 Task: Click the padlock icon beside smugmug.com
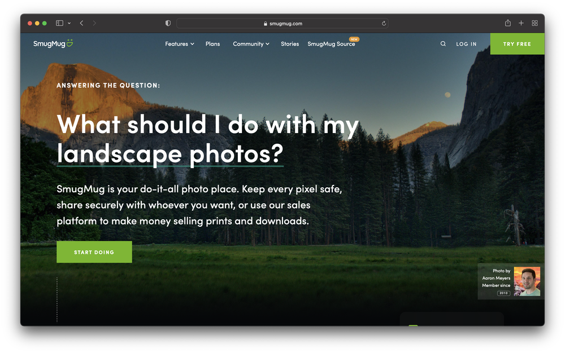pos(265,23)
